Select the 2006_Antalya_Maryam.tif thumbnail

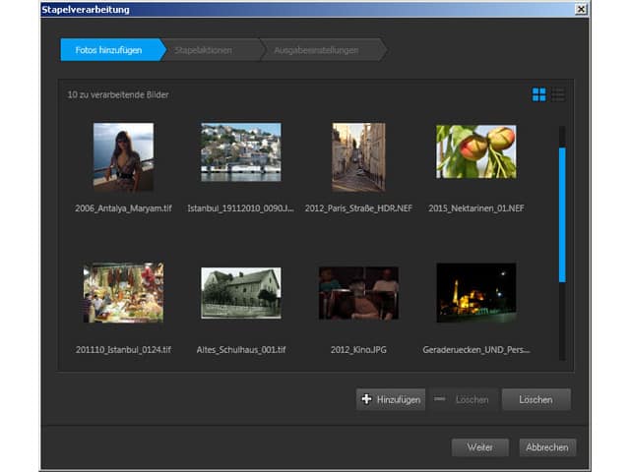point(123,156)
